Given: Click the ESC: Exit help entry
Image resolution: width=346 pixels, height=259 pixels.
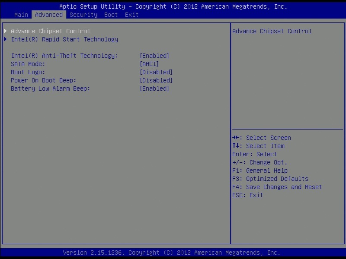Looking at the screenshot, I should (x=248, y=195).
